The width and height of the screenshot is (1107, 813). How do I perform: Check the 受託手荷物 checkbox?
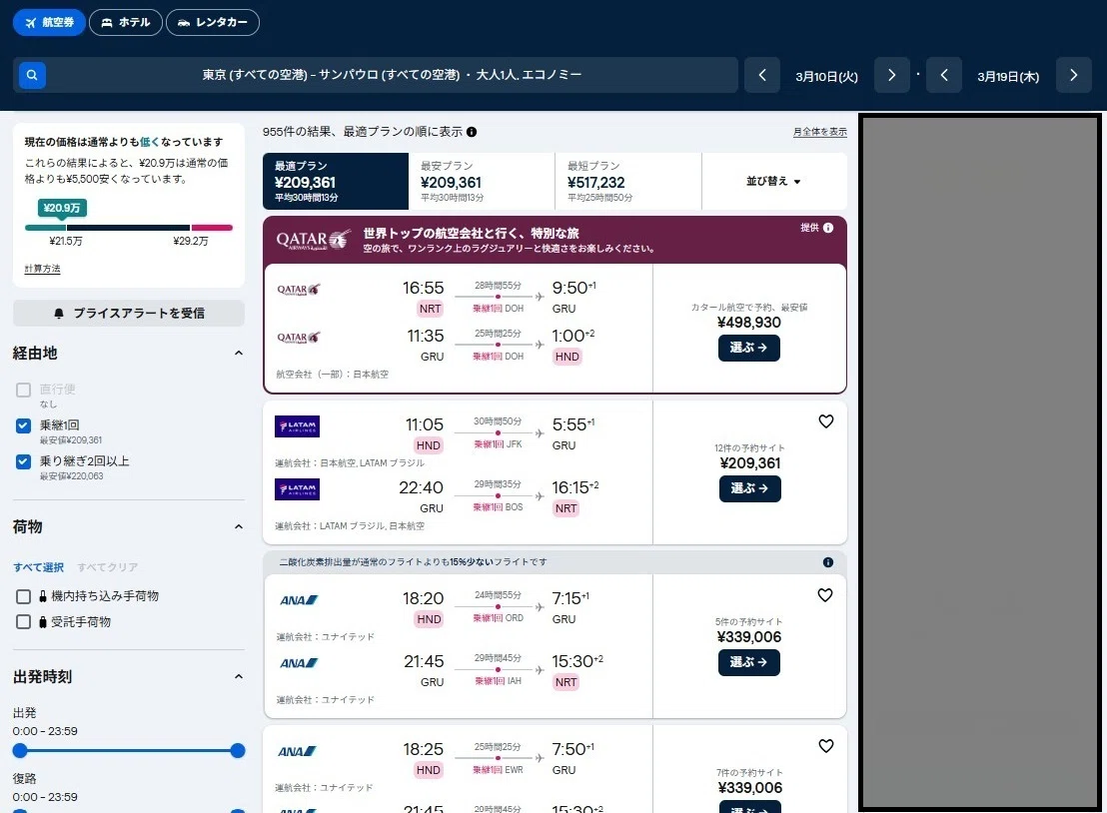[x=23, y=622]
